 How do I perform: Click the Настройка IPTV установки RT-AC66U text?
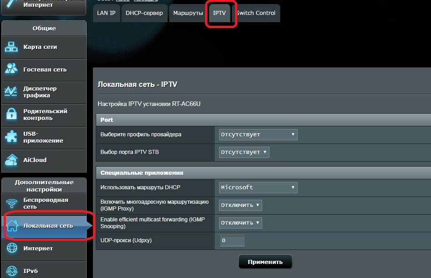149,104
